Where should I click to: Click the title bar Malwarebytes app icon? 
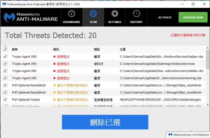point(4,4)
